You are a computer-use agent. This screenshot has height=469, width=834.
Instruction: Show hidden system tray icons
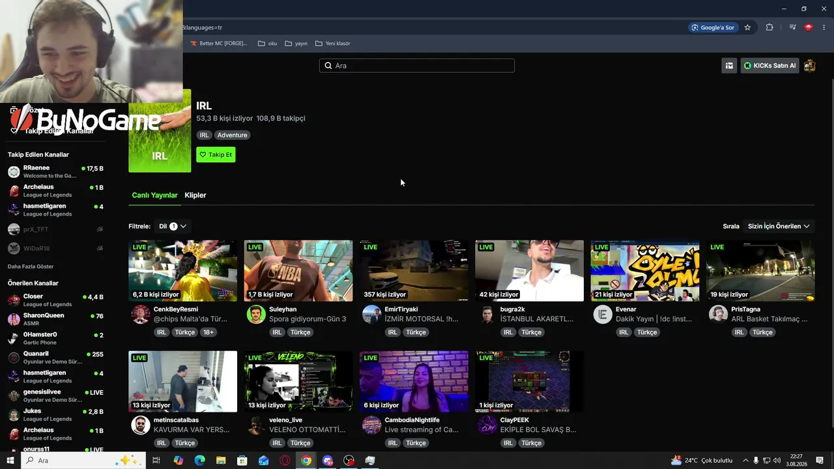pyautogui.click(x=746, y=461)
